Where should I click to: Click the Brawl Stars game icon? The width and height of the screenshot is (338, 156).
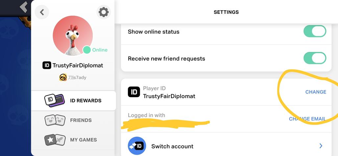click(x=63, y=77)
